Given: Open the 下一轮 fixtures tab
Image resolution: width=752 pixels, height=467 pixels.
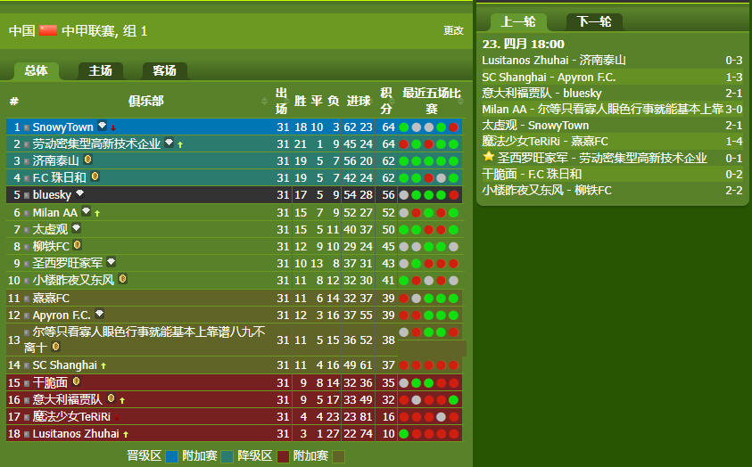Looking at the screenshot, I should 594,22.
